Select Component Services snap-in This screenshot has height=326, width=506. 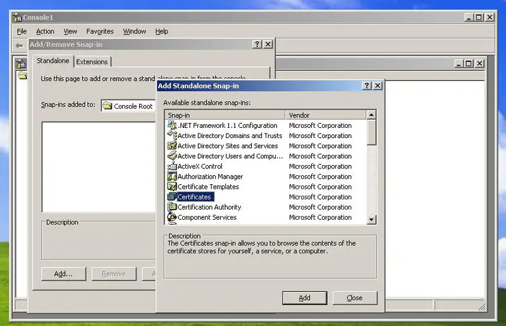pos(207,218)
